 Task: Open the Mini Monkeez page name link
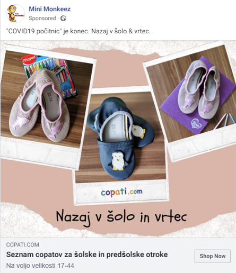50,9
